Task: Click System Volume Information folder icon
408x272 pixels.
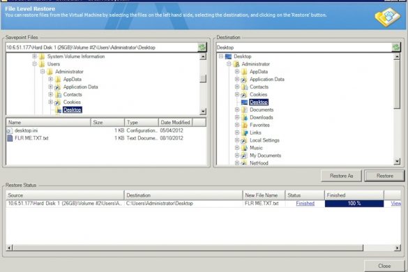Action: tap(42, 56)
